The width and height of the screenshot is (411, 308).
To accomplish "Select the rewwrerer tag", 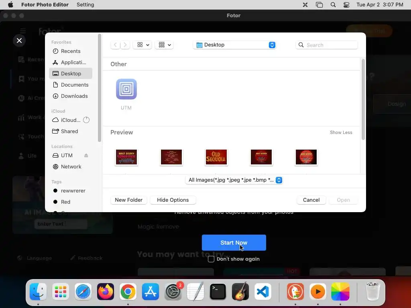I will (x=70, y=190).
